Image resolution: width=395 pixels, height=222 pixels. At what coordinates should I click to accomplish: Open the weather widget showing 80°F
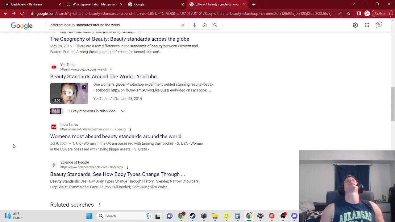(14, 216)
